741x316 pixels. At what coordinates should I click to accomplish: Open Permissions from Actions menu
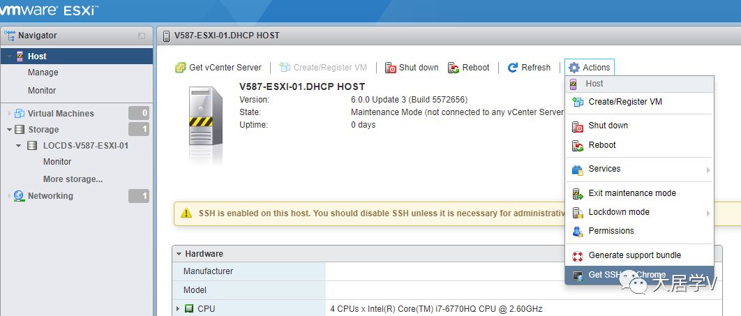point(639,230)
